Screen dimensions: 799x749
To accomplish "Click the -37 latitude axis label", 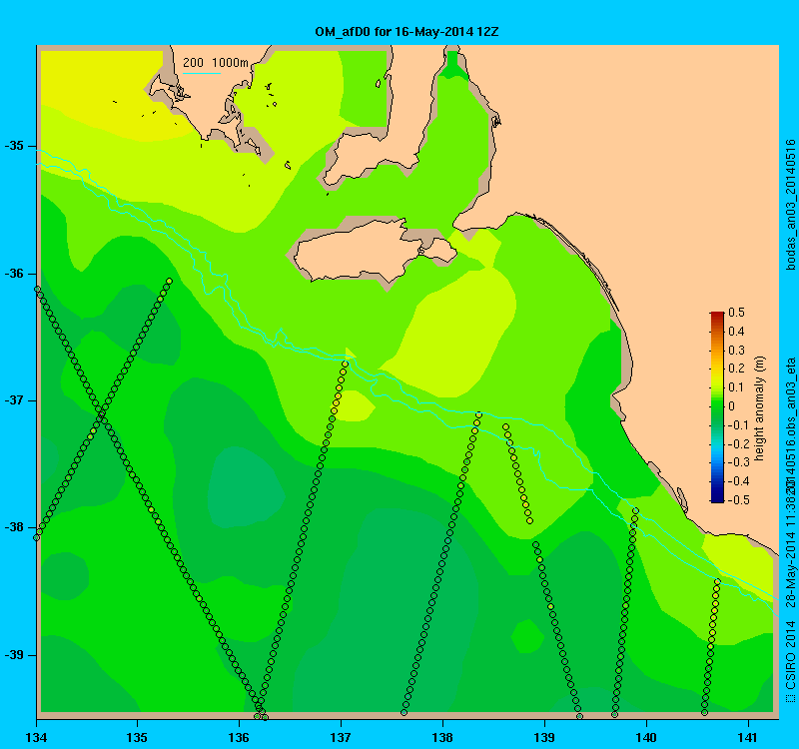I will click(14, 400).
